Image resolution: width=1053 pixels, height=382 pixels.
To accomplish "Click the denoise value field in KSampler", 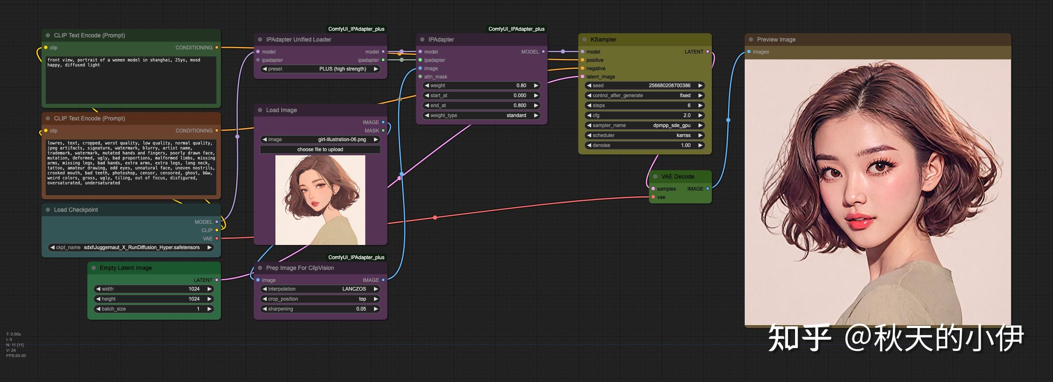I will point(645,145).
